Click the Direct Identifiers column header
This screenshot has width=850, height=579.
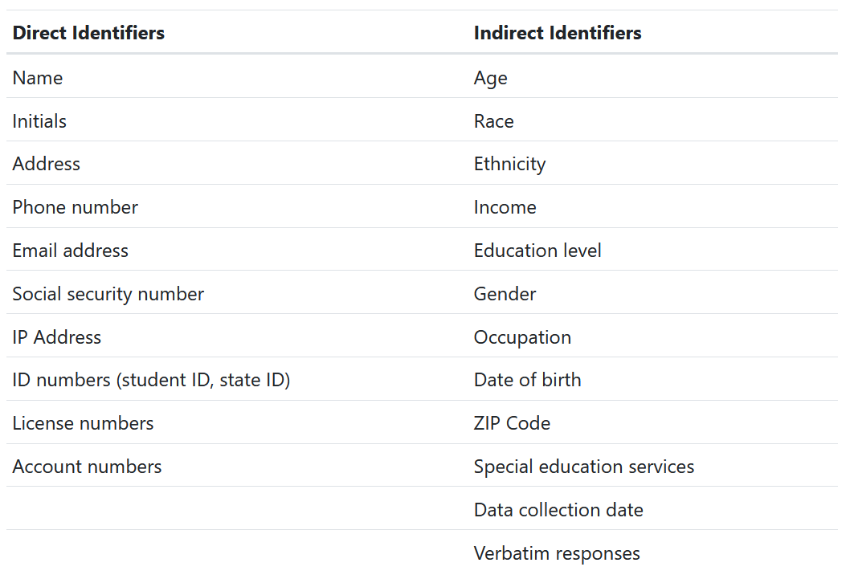[88, 33]
